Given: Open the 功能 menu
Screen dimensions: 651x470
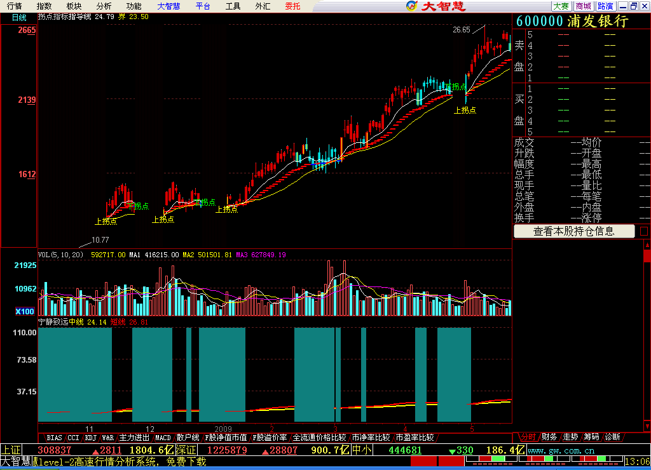Looking at the screenshot, I should 134,6.
